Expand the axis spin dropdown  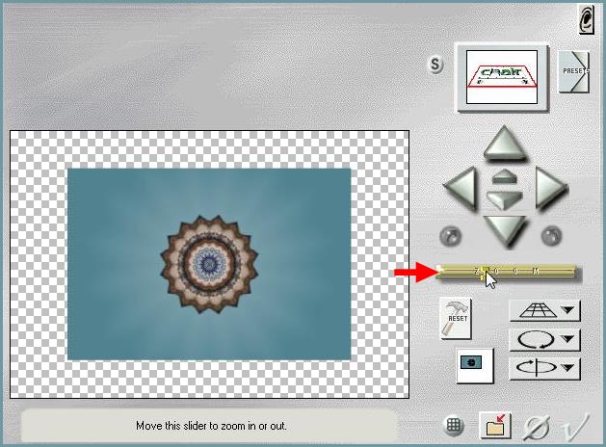click(543, 367)
